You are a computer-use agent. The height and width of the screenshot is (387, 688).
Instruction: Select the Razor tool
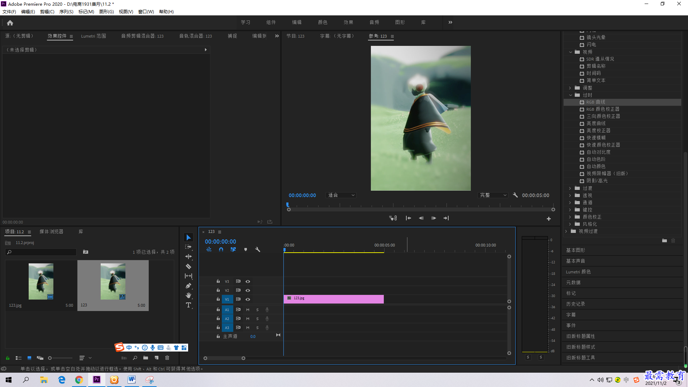pos(188,266)
